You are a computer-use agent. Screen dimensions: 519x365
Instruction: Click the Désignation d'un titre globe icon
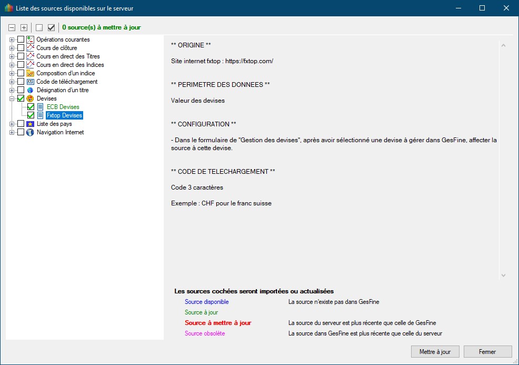(30, 90)
